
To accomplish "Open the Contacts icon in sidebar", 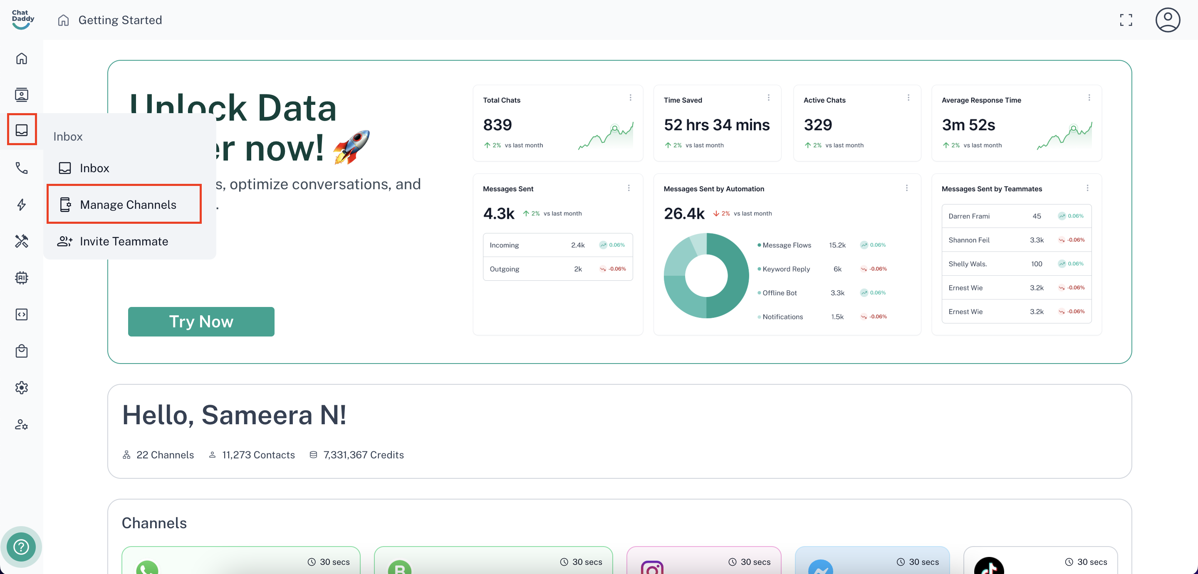I will pyautogui.click(x=21, y=94).
